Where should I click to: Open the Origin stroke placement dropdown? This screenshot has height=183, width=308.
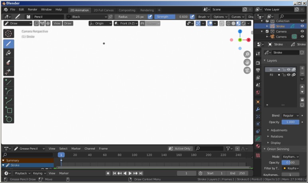pyautogui.click(x=100, y=23)
